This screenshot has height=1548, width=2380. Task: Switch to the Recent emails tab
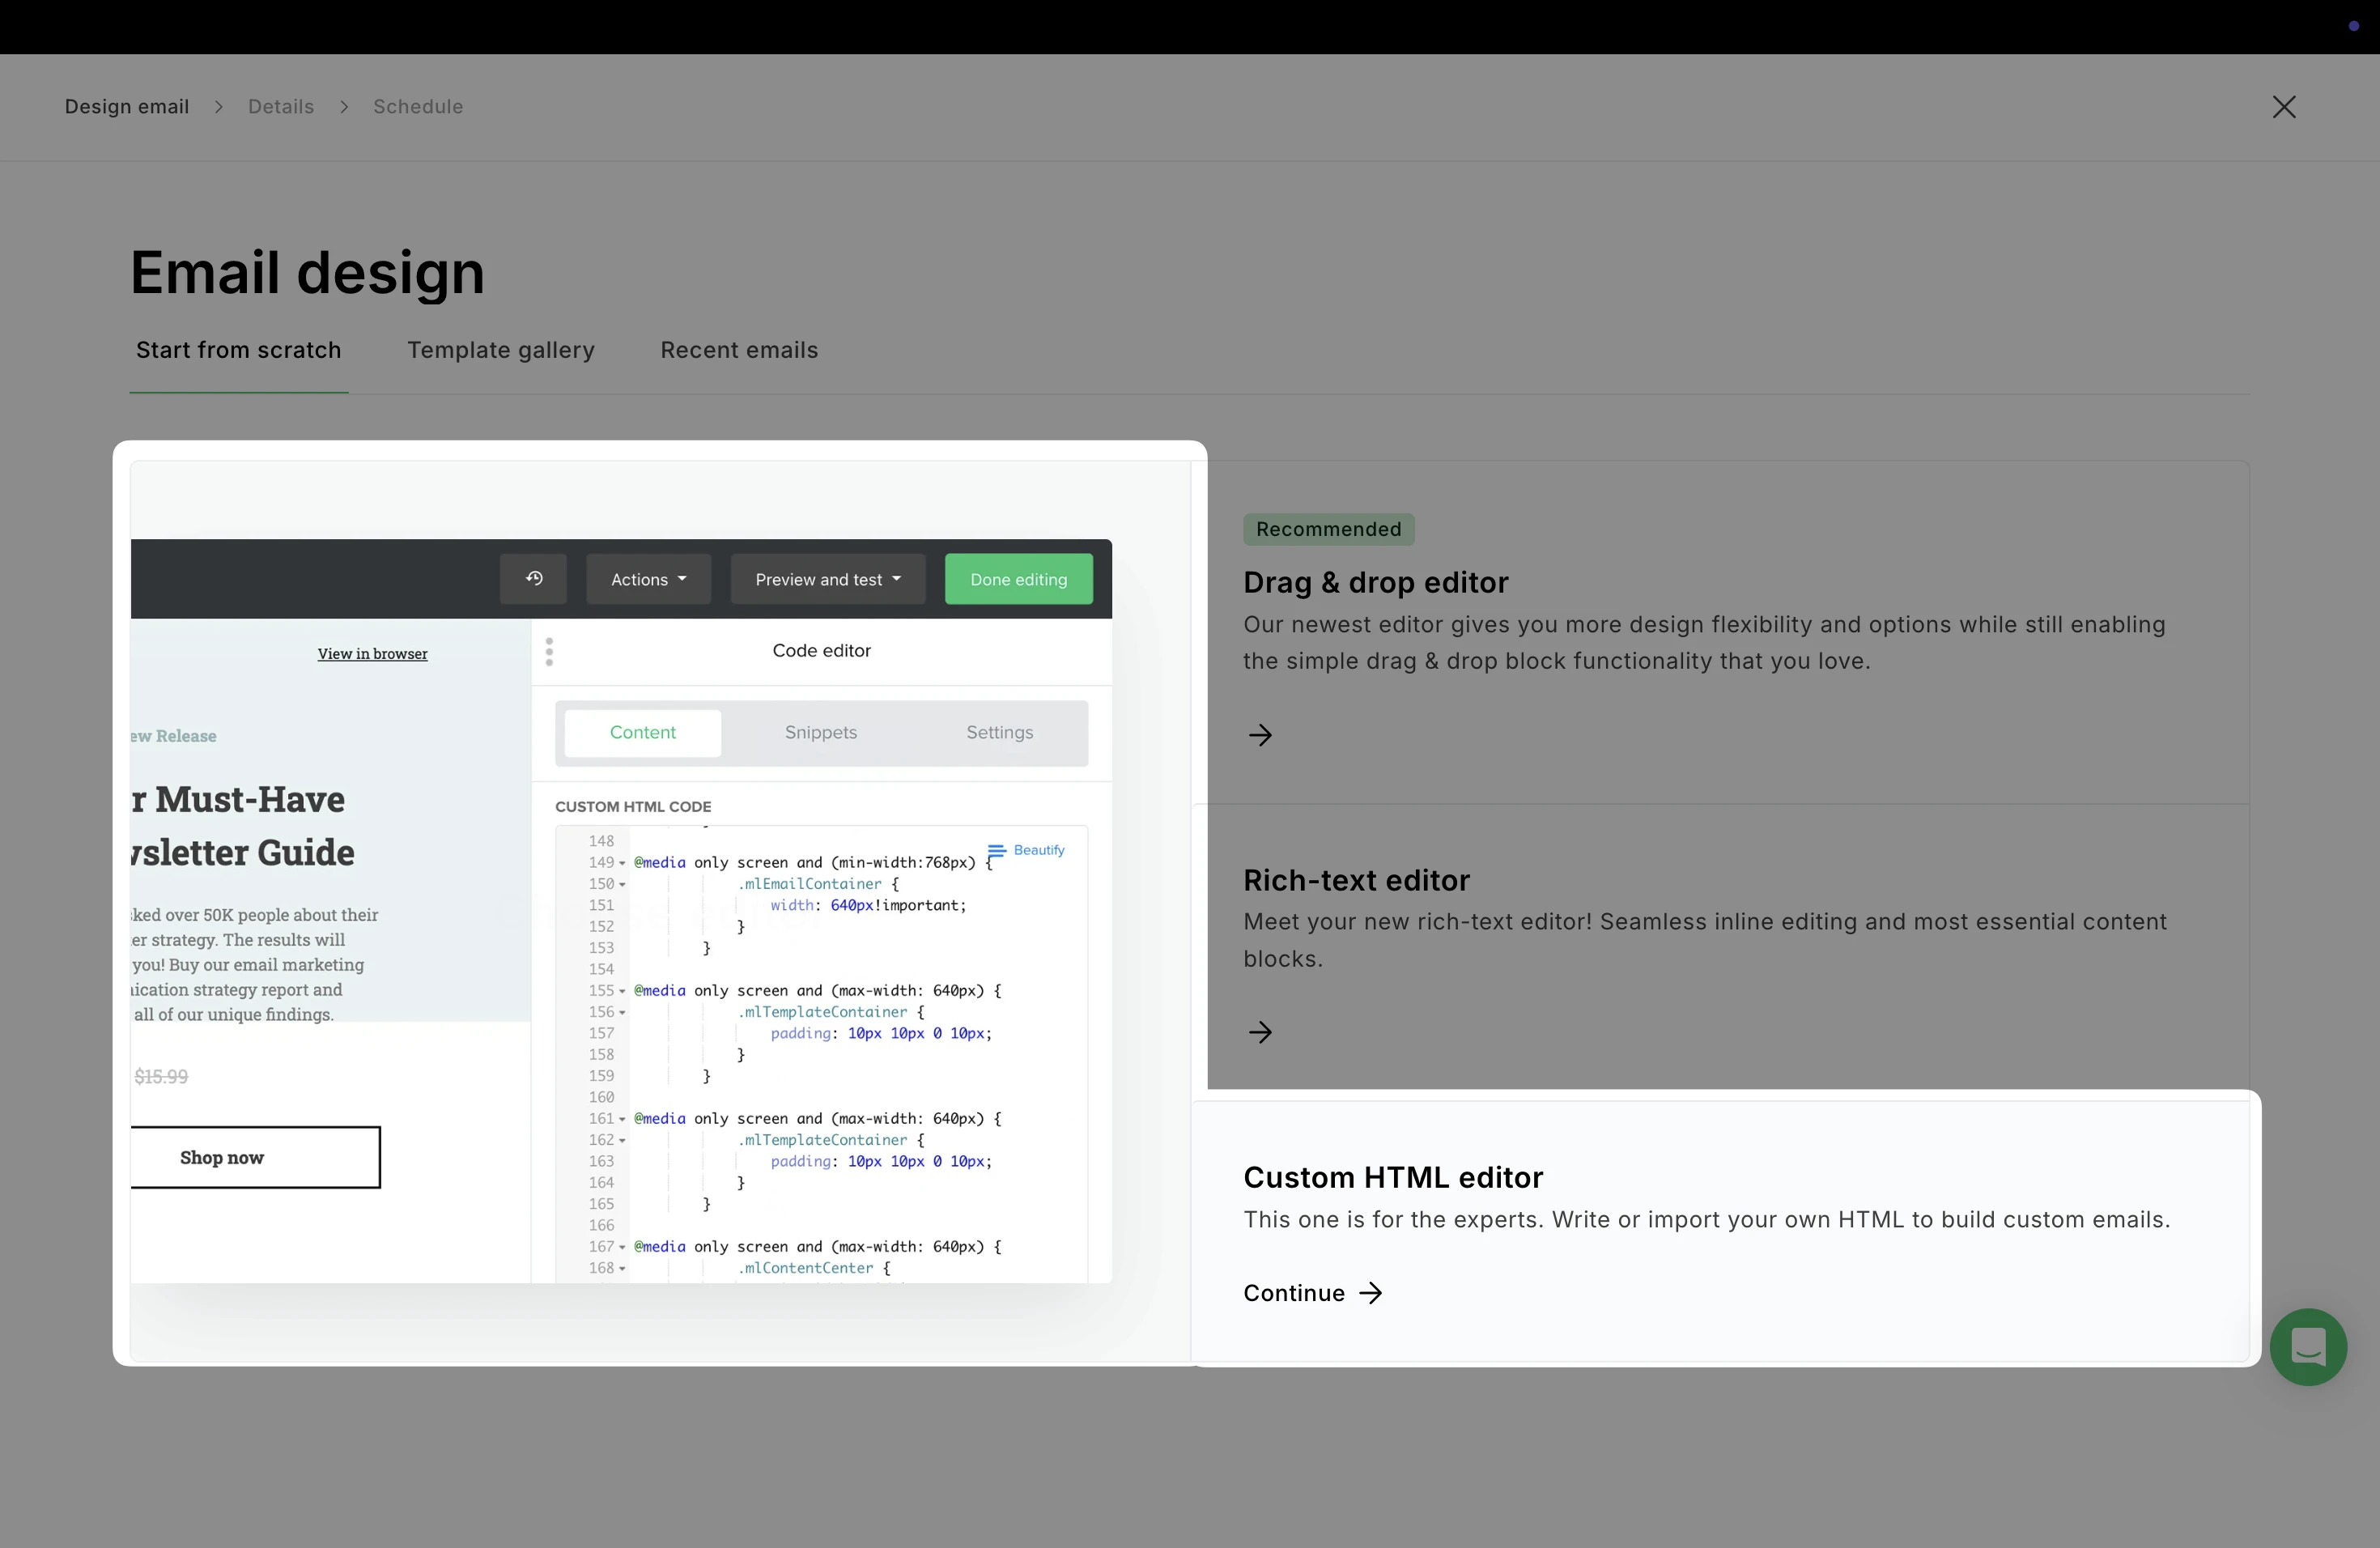coord(739,350)
